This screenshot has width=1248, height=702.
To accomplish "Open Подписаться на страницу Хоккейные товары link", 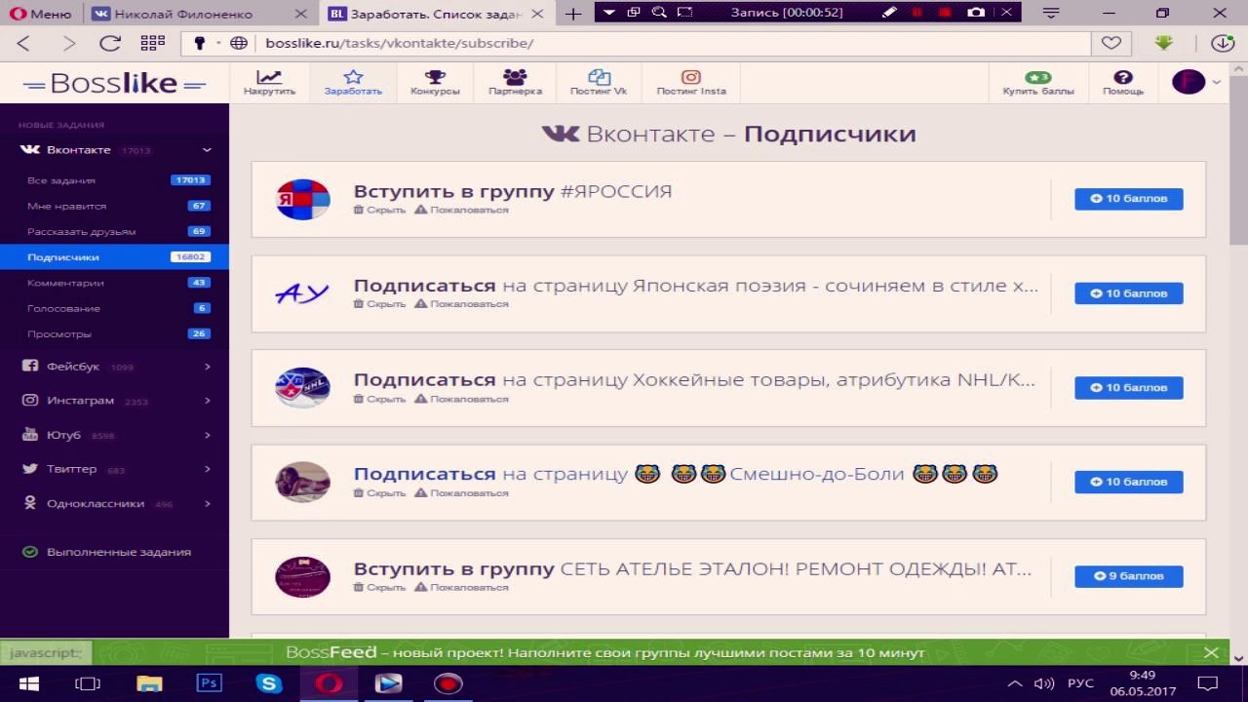I will click(694, 380).
